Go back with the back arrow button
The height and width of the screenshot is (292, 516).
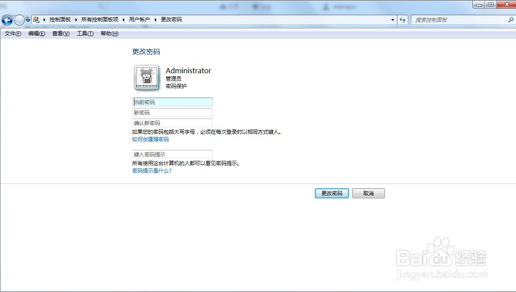[x=7, y=20]
